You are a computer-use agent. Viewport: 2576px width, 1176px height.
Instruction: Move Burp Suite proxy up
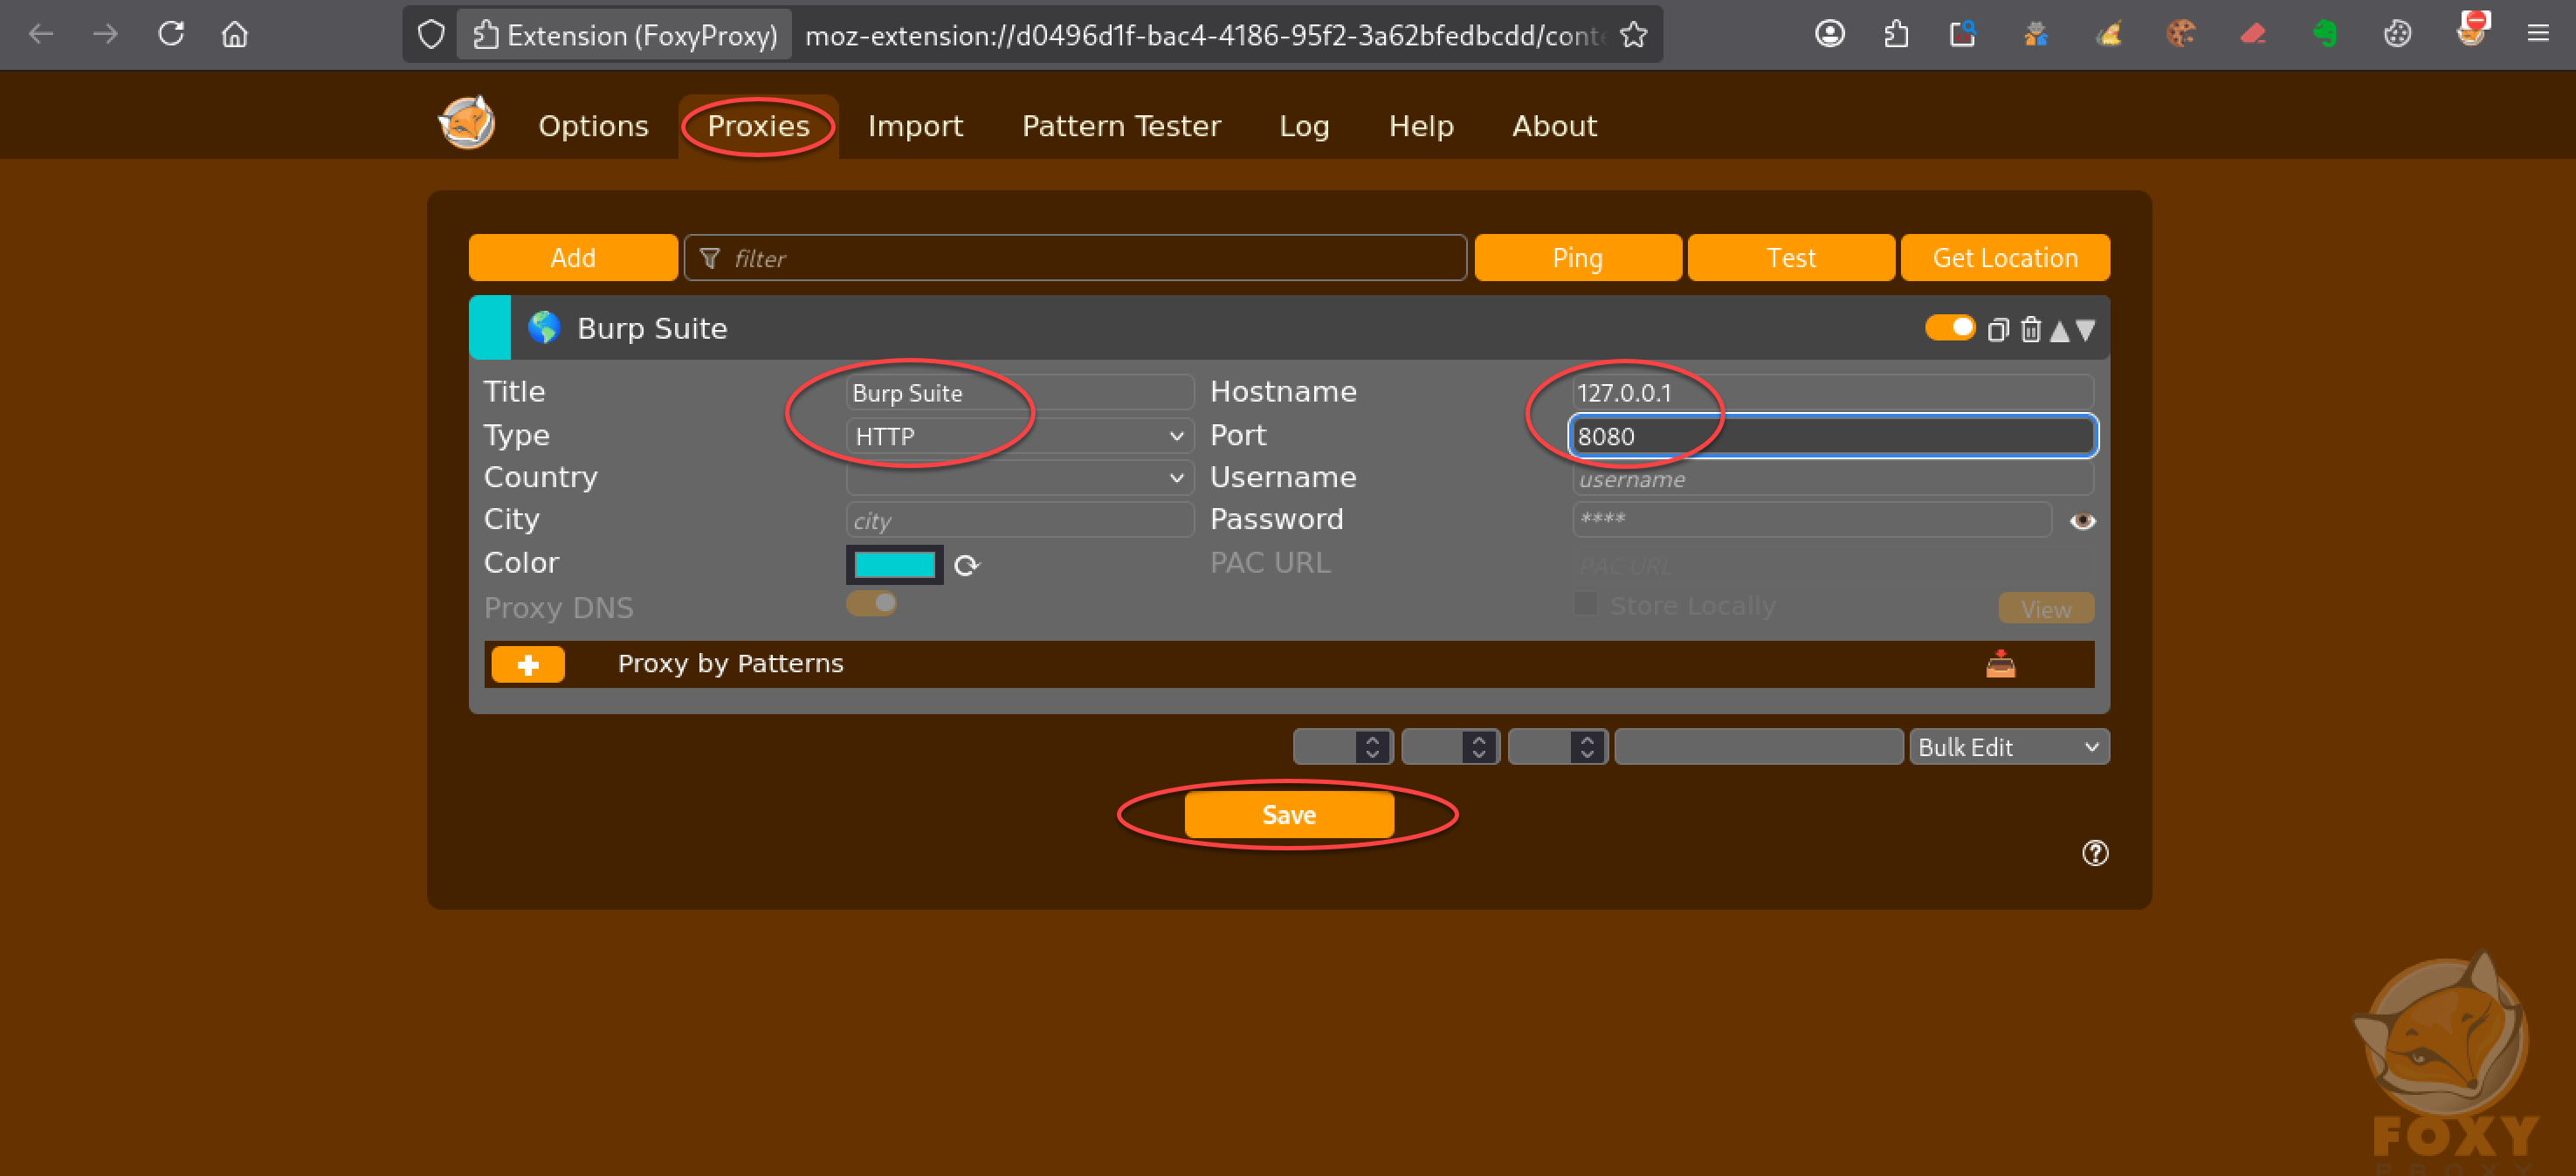click(2059, 330)
